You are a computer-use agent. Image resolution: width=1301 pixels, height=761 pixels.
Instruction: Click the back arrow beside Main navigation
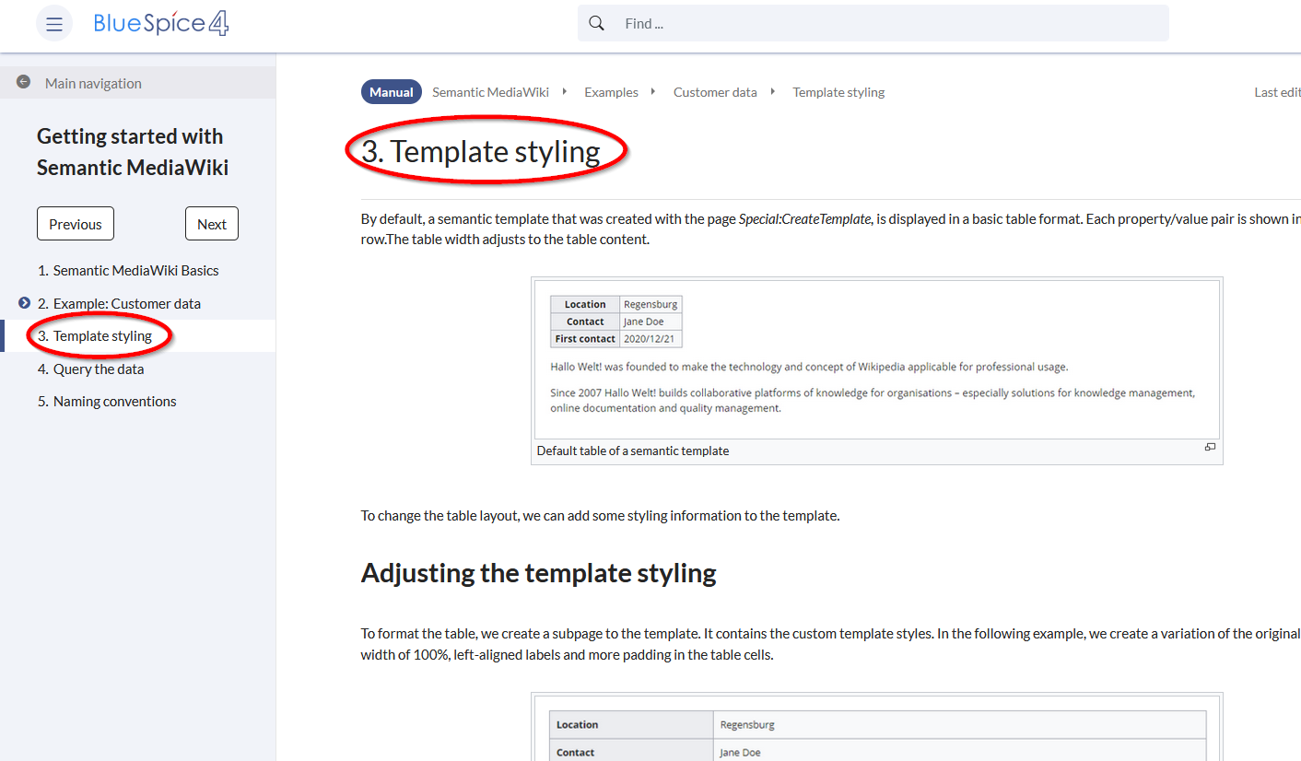point(24,82)
